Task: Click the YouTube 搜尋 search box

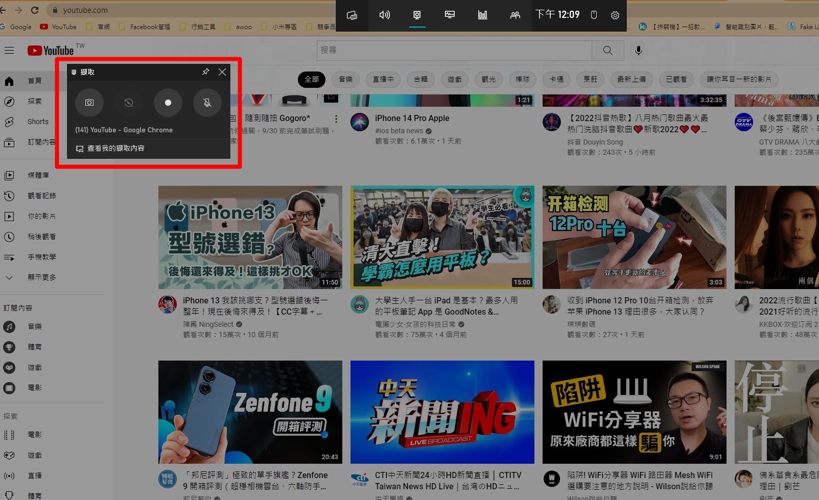Action: pos(454,50)
